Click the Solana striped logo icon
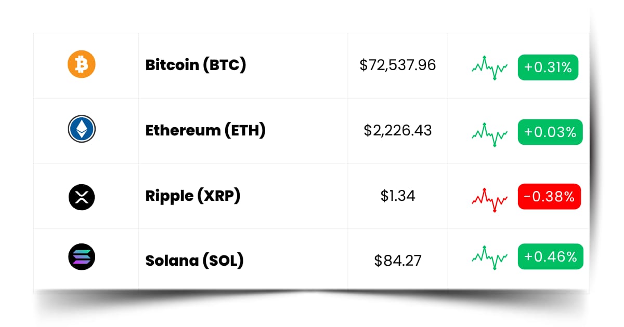 pos(82,257)
